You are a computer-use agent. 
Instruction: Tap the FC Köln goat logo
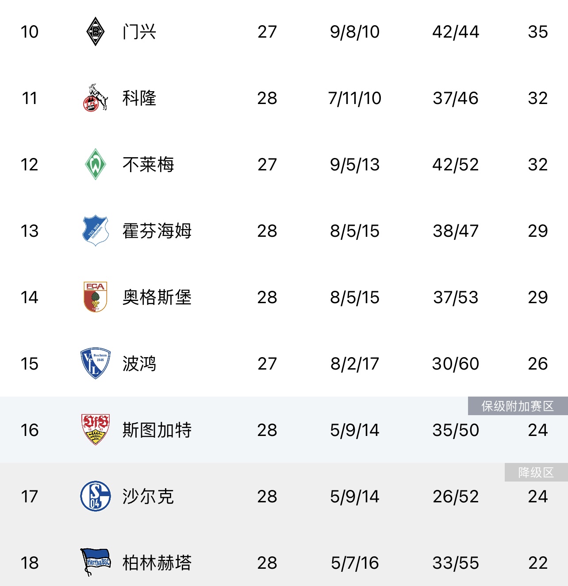coord(95,97)
